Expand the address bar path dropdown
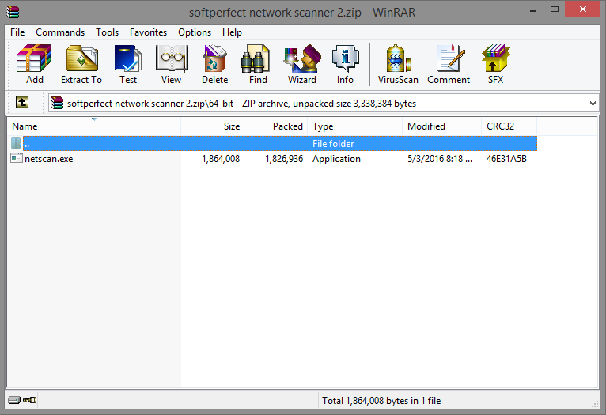The height and width of the screenshot is (415, 606). [593, 103]
